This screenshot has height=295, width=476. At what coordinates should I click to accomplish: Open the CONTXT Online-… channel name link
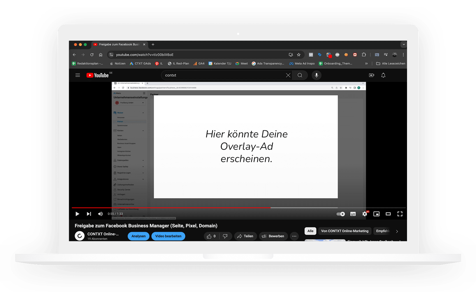click(103, 234)
